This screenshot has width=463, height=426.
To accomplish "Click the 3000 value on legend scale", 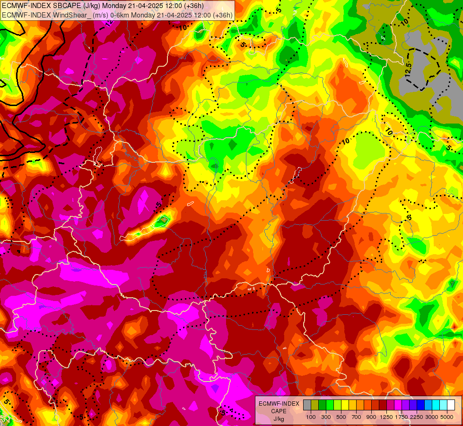I will coord(432,417).
